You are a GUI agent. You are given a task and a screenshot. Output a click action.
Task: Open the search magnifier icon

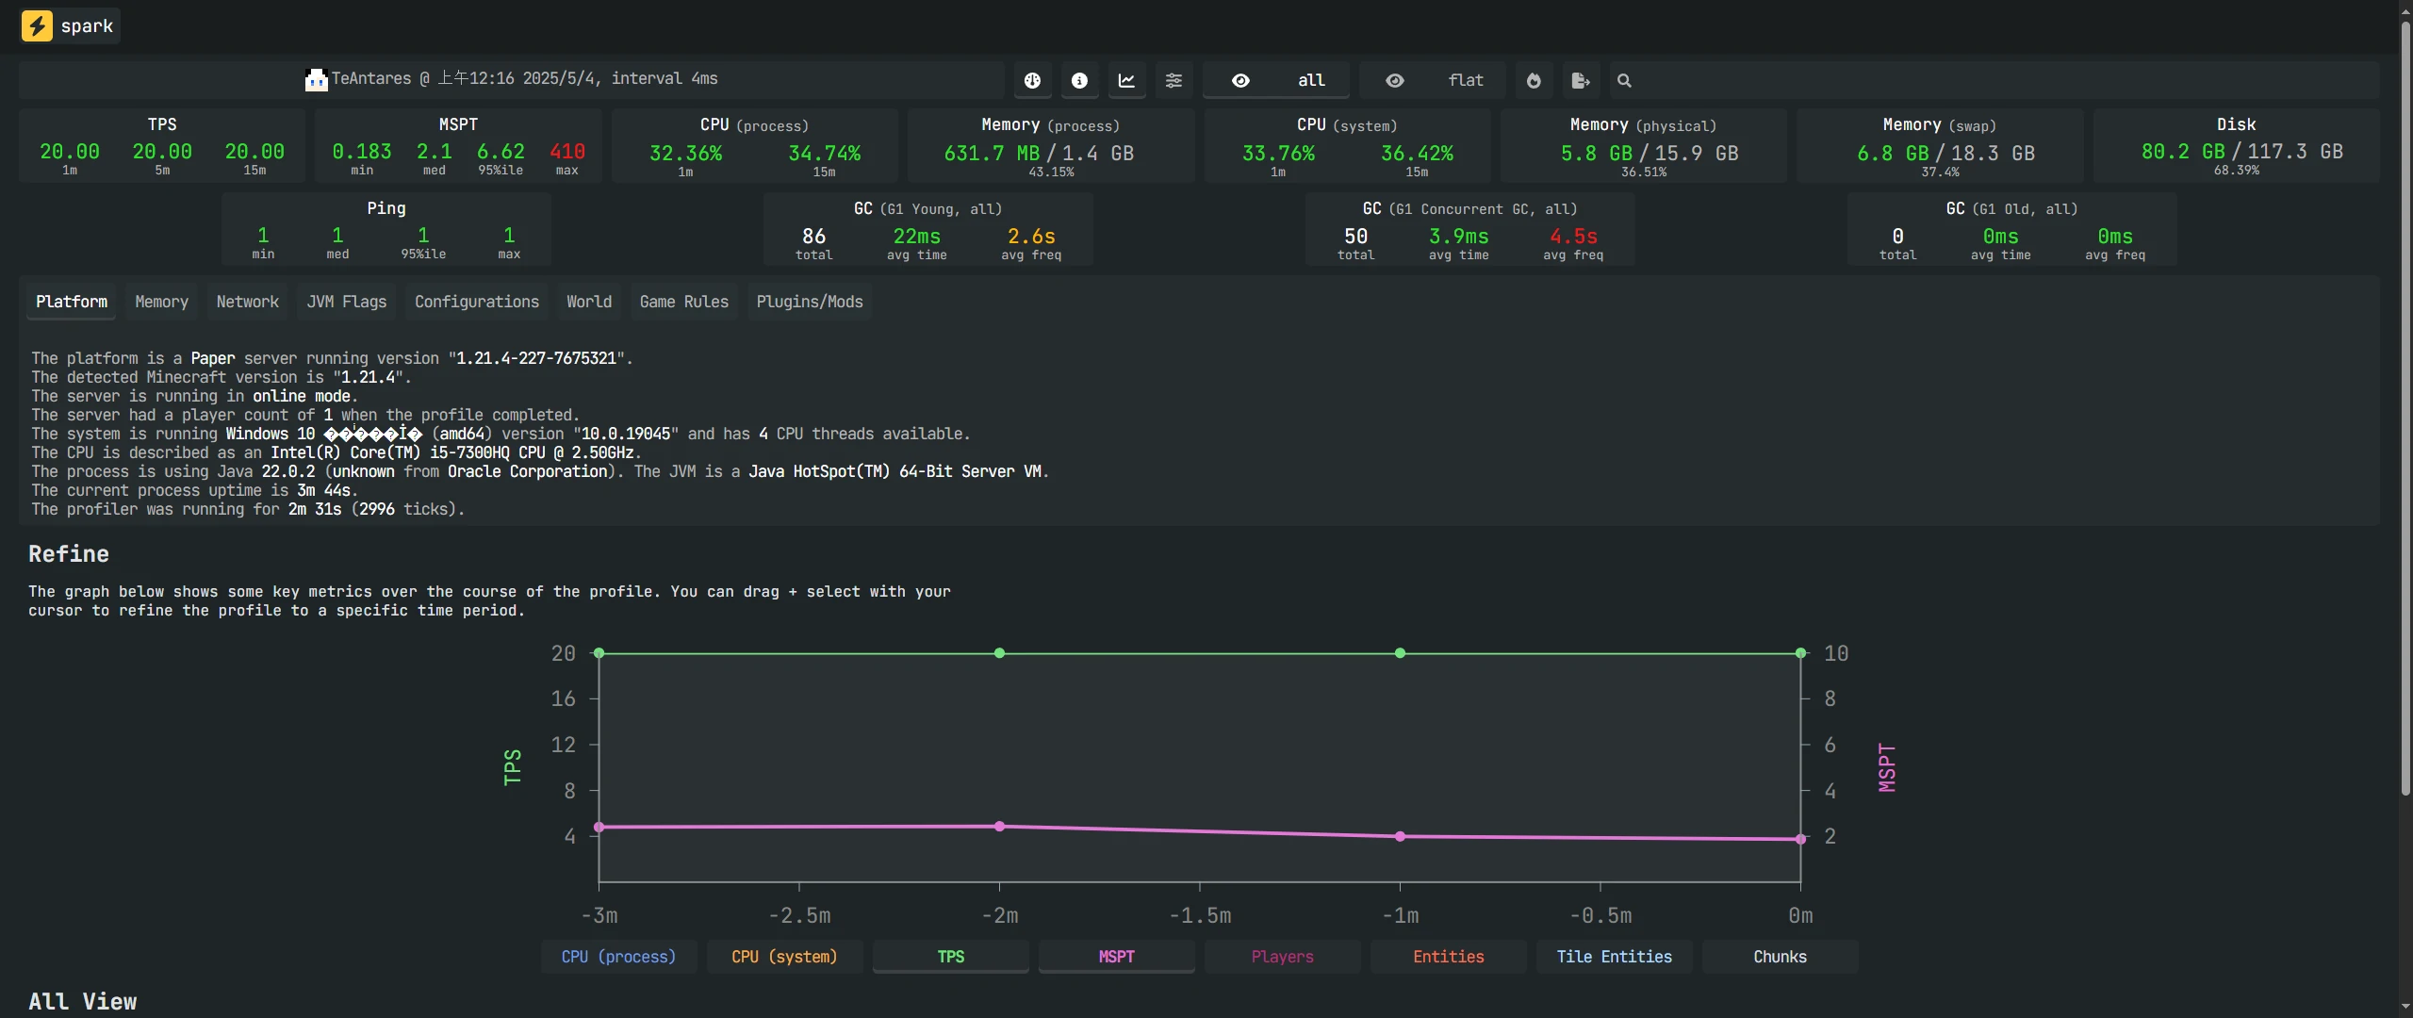(1624, 81)
